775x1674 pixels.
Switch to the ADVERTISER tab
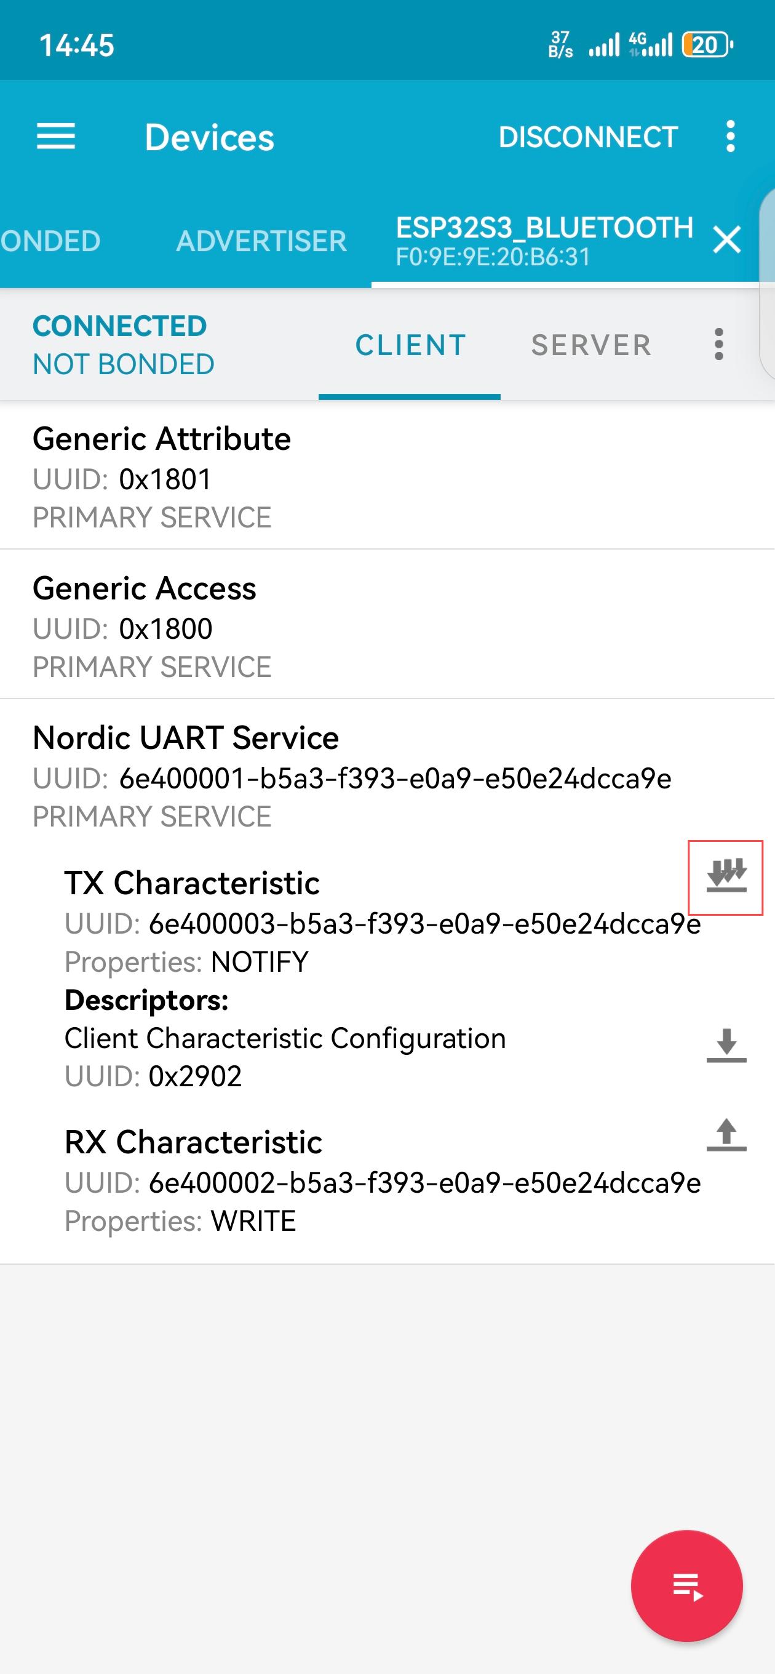pyautogui.click(x=261, y=241)
